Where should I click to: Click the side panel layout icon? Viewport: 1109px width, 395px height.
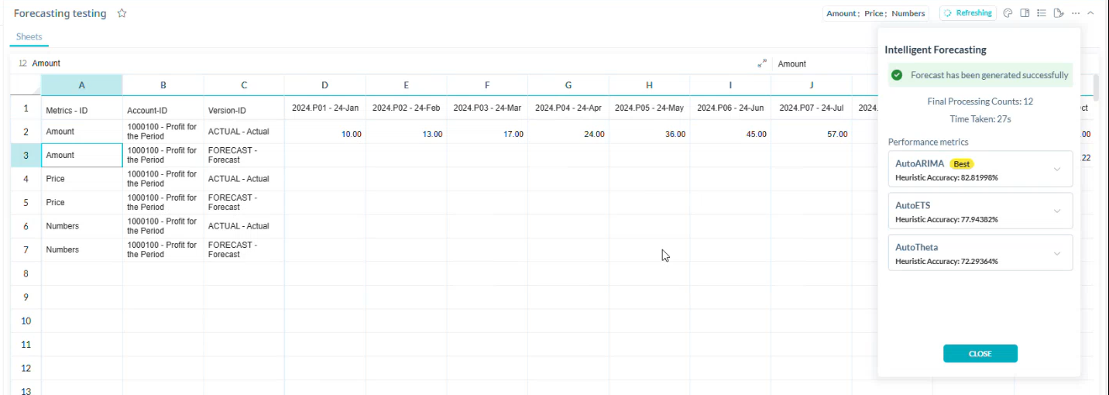[x=1025, y=13]
